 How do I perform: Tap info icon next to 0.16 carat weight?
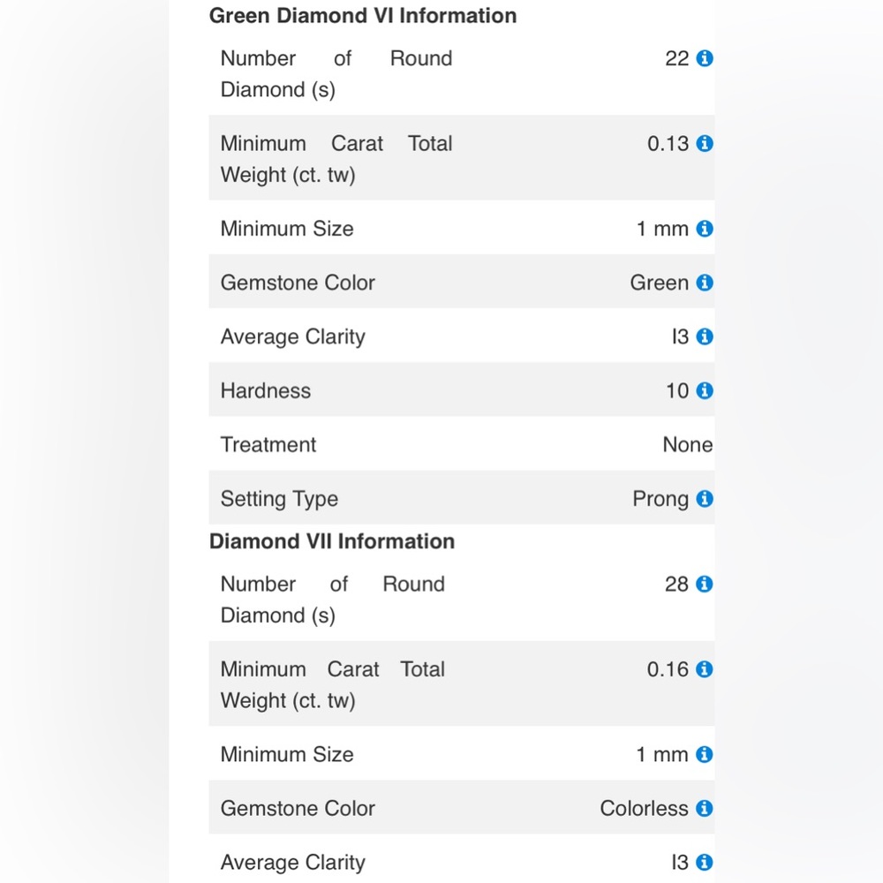704,669
